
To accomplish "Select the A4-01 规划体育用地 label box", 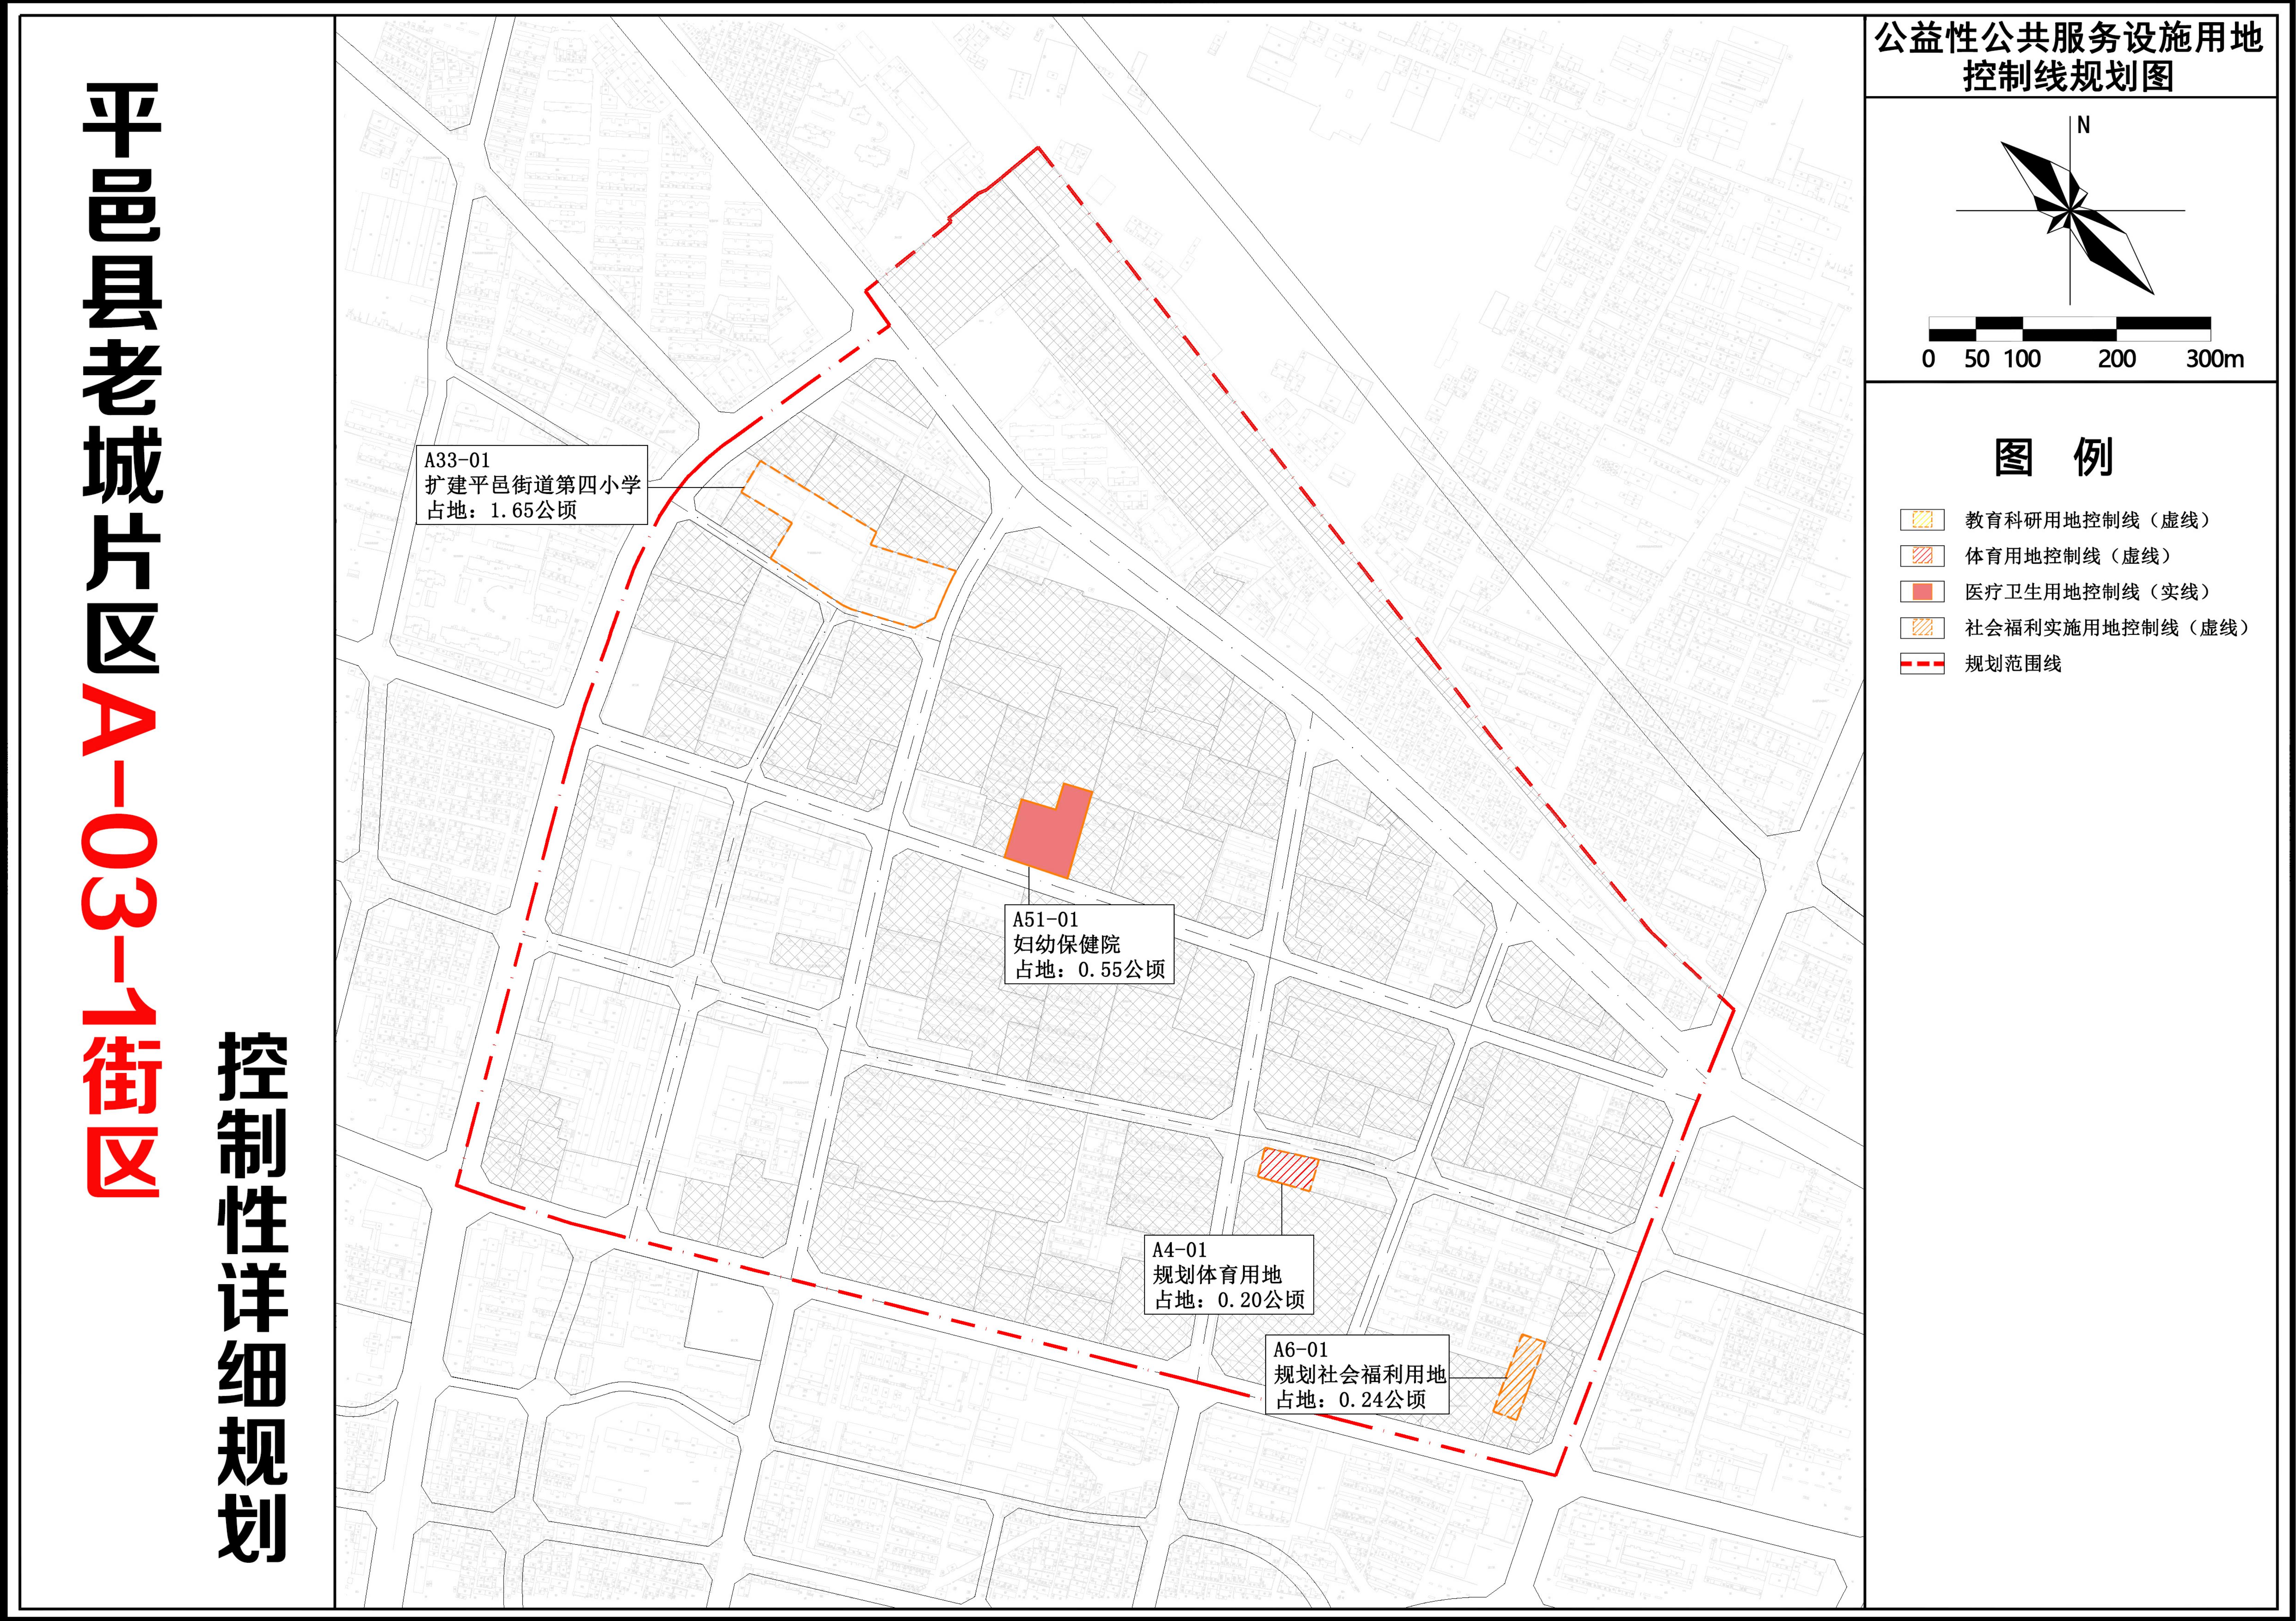I will coord(1229,1275).
